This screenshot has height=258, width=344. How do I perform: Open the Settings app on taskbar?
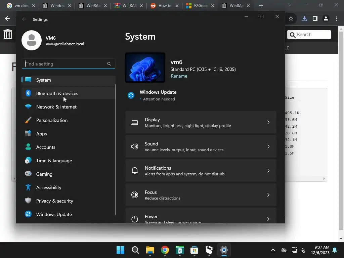[x=224, y=250]
